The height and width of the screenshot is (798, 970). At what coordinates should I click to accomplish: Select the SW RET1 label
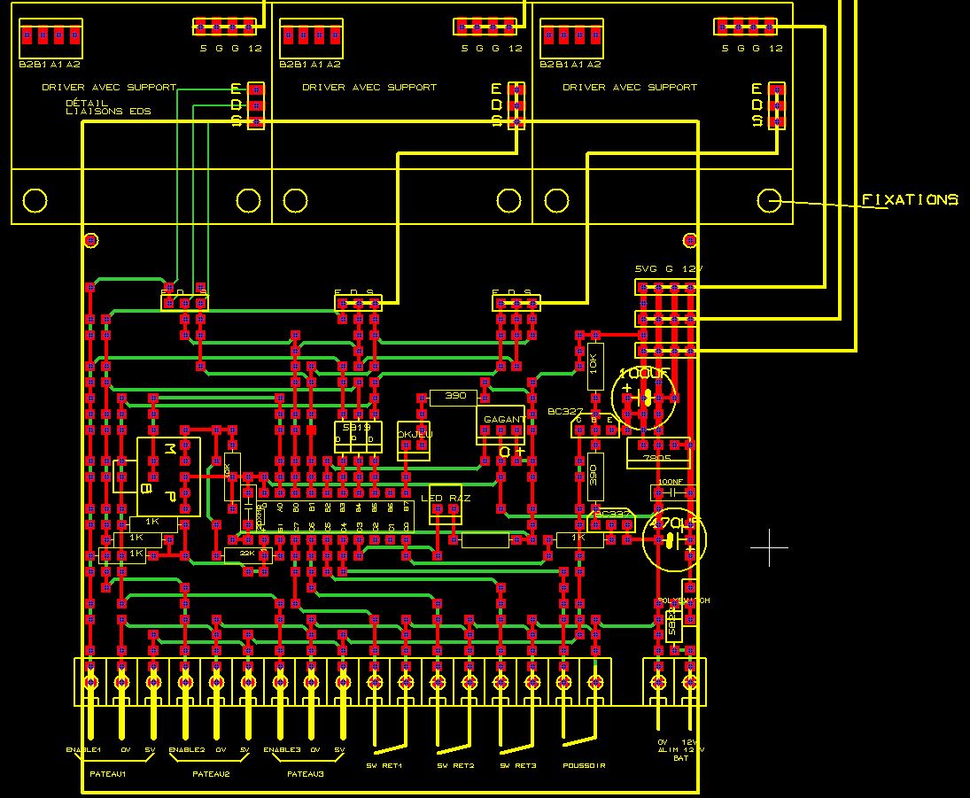(x=384, y=766)
